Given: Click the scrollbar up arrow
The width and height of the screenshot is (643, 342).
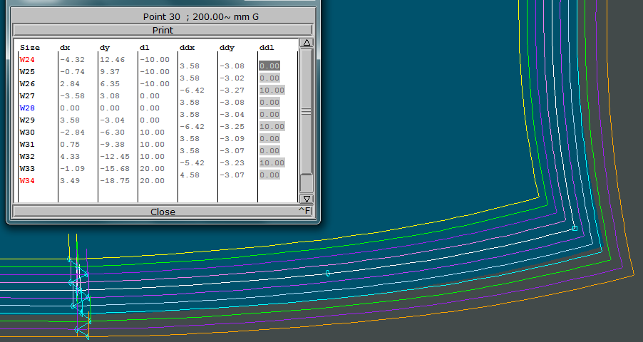Looking at the screenshot, I should click(x=307, y=43).
